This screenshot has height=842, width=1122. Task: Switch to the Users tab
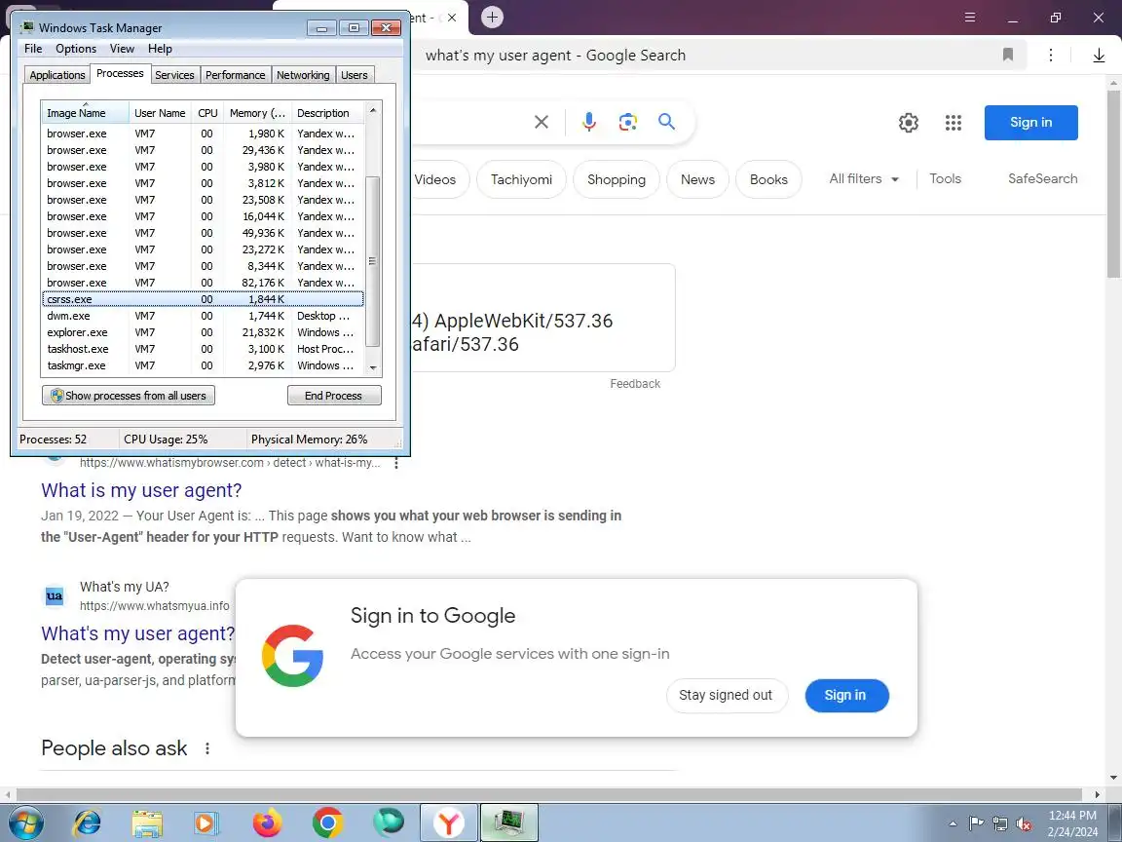coord(355,75)
